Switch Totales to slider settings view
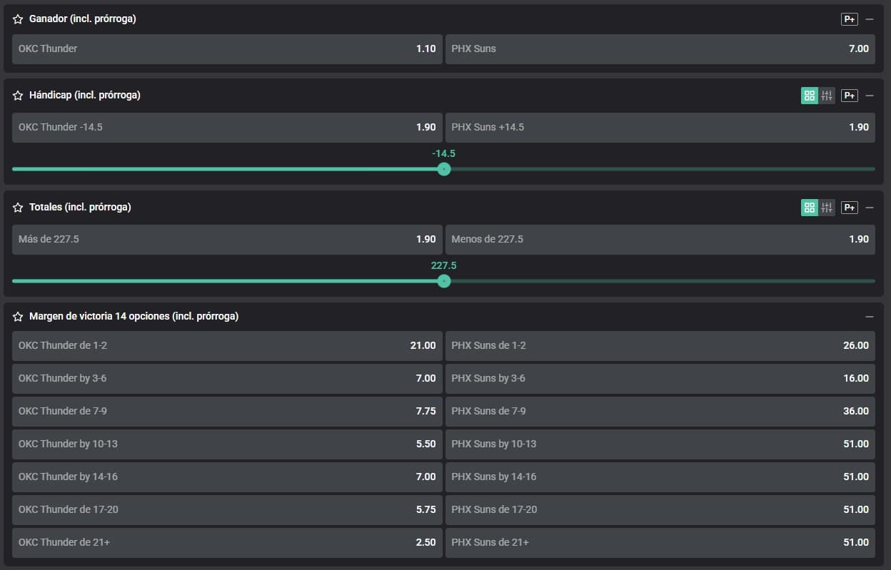This screenshot has height=570, width=891. point(827,208)
